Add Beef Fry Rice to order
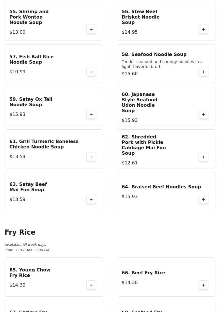Screen dimensions: 220x312 pos(203,285)
